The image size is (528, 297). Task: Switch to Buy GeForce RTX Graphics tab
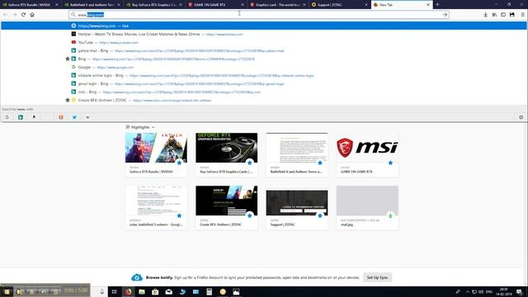click(x=153, y=5)
